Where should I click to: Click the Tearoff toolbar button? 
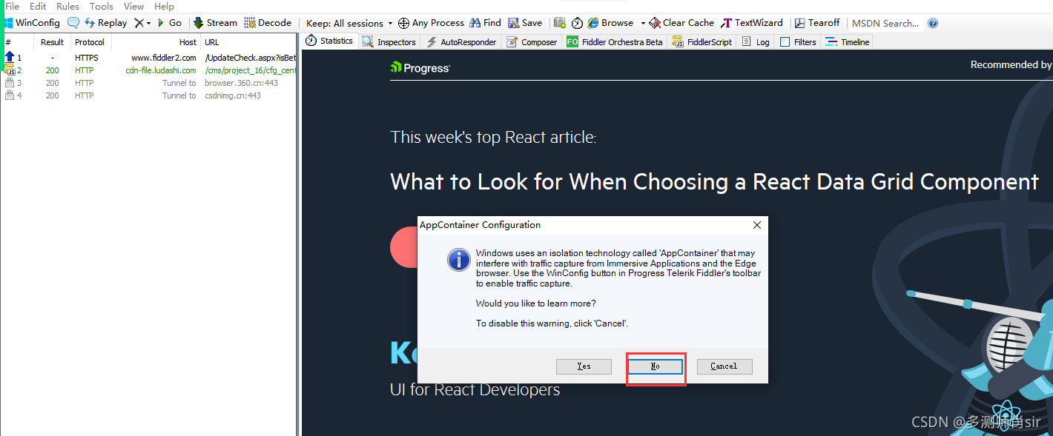coord(817,23)
